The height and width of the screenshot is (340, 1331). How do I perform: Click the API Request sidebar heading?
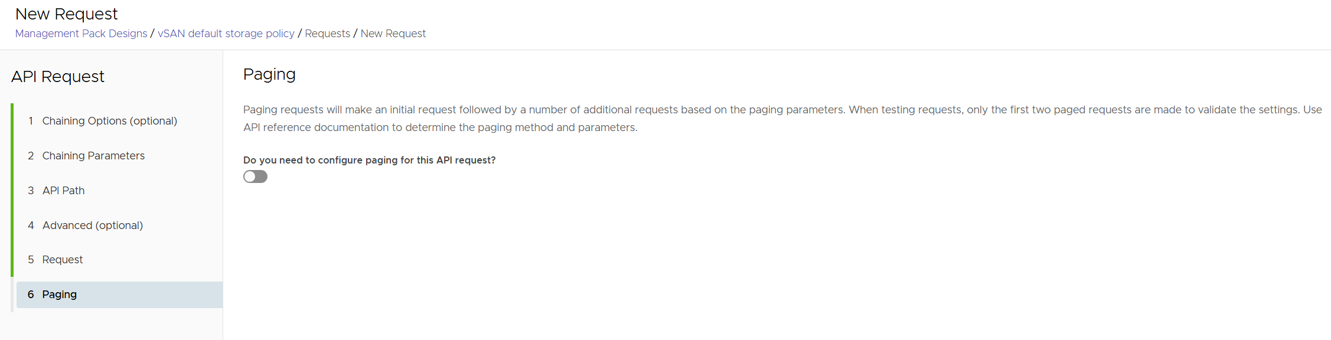[x=58, y=77]
